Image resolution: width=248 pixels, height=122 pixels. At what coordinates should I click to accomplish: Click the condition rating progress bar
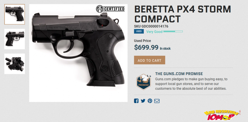tap(173, 31)
